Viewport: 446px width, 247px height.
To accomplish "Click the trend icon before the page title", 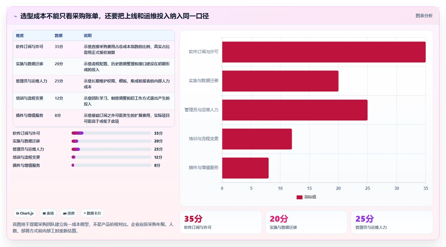I will click(x=15, y=16).
